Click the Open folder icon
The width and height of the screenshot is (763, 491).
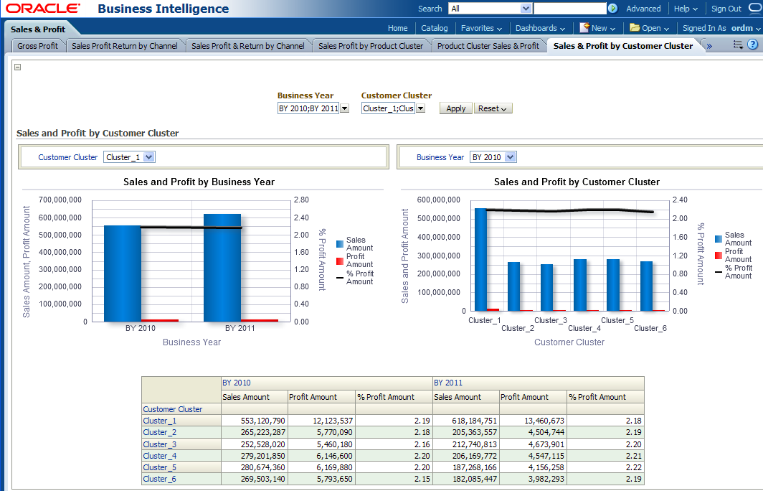point(635,27)
